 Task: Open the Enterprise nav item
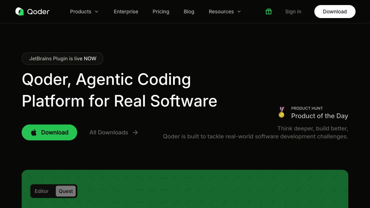[126, 12]
